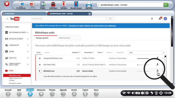Download Whirlwind Love track
Image resolution: width=175 pixels, height=98 pixels.
click(x=157, y=71)
